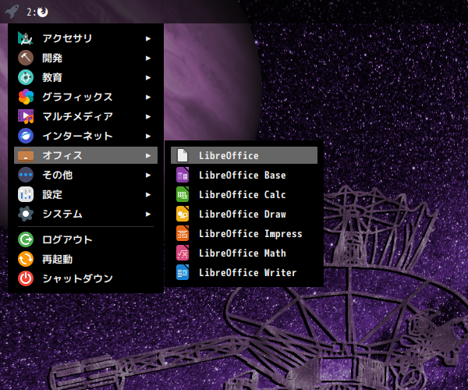The image size is (468, 390).
Task: Click the gear icon for システム
Action: coord(26,214)
